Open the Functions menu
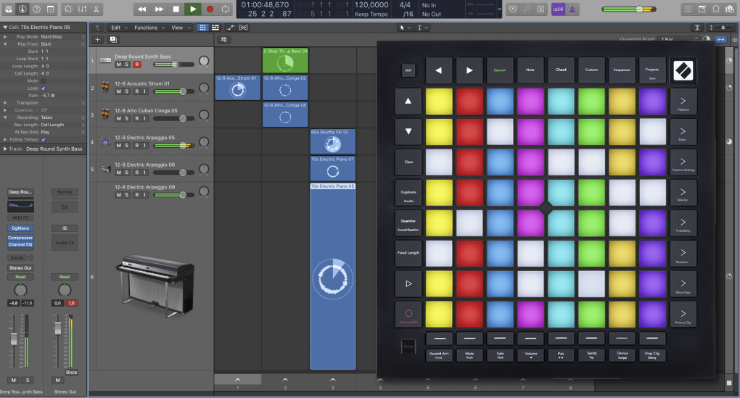 coord(149,28)
